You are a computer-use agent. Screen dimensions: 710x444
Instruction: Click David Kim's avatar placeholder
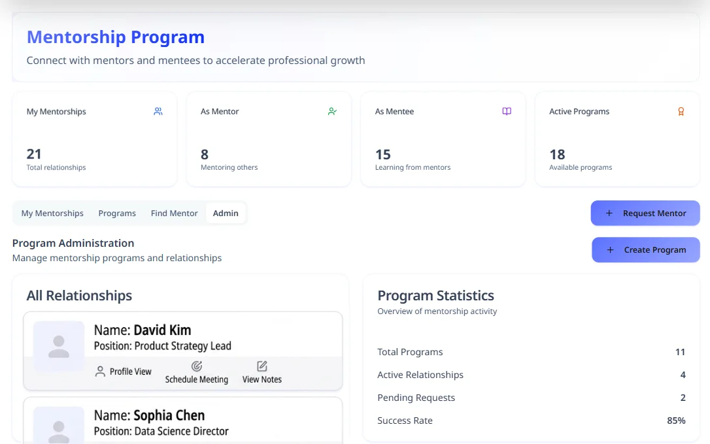point(59,346)
